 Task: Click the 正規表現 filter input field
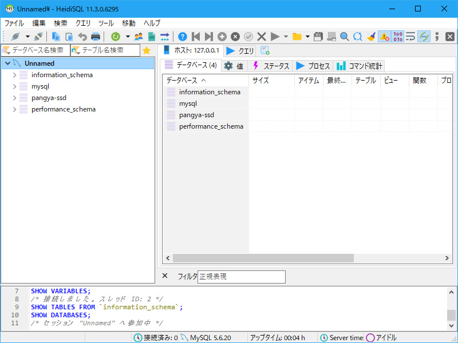(242, 277)
